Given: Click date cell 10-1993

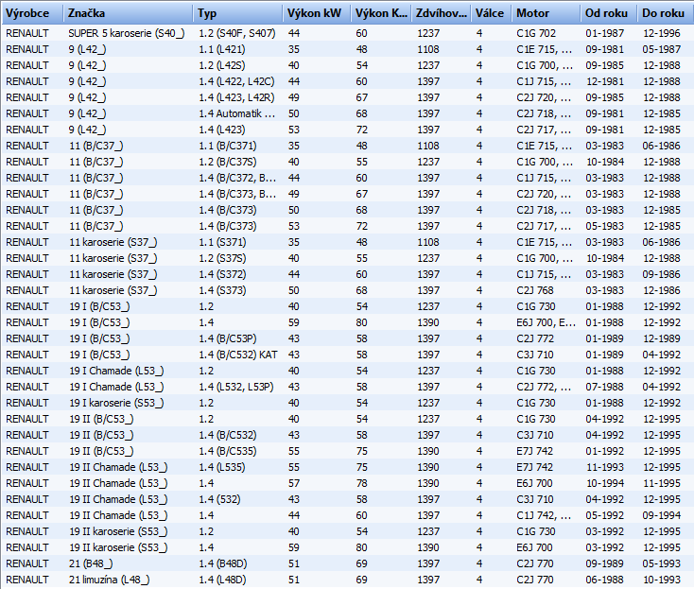Looking at the screenshot, I should (x=662, y=580).
